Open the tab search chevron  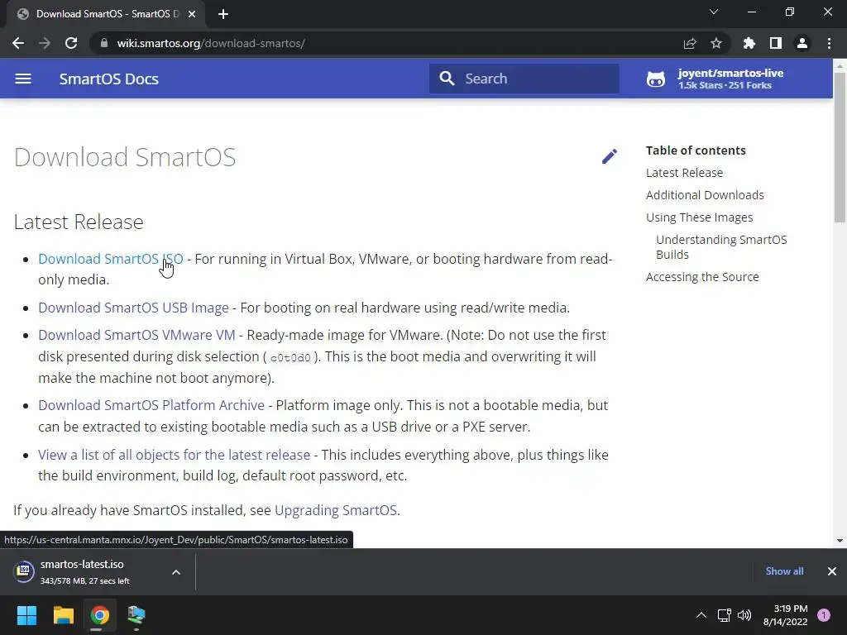coord(714,12)
